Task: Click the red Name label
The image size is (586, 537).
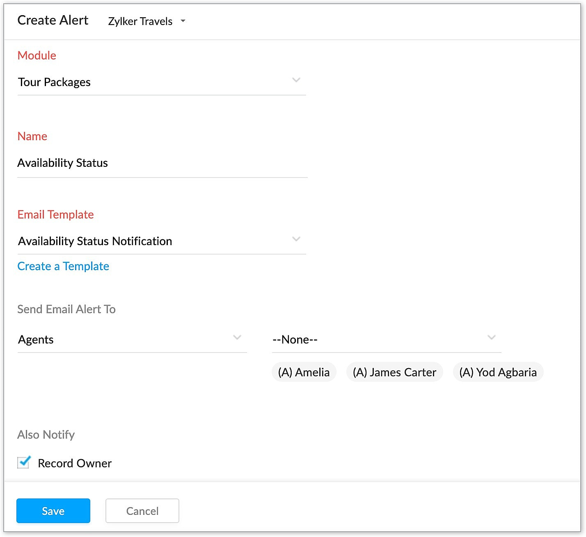Action: [x=32, y=136]
